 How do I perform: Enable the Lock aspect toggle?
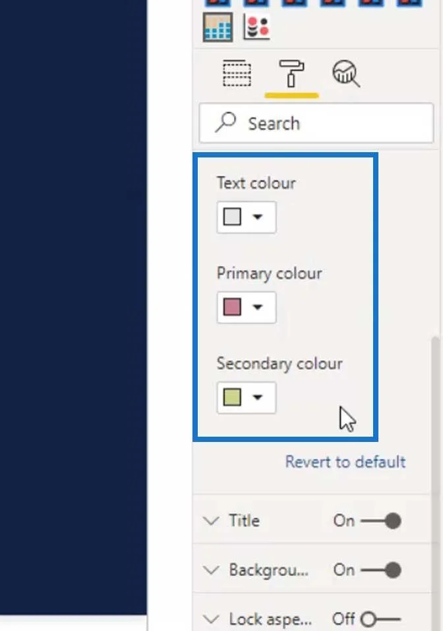(380, 619)
